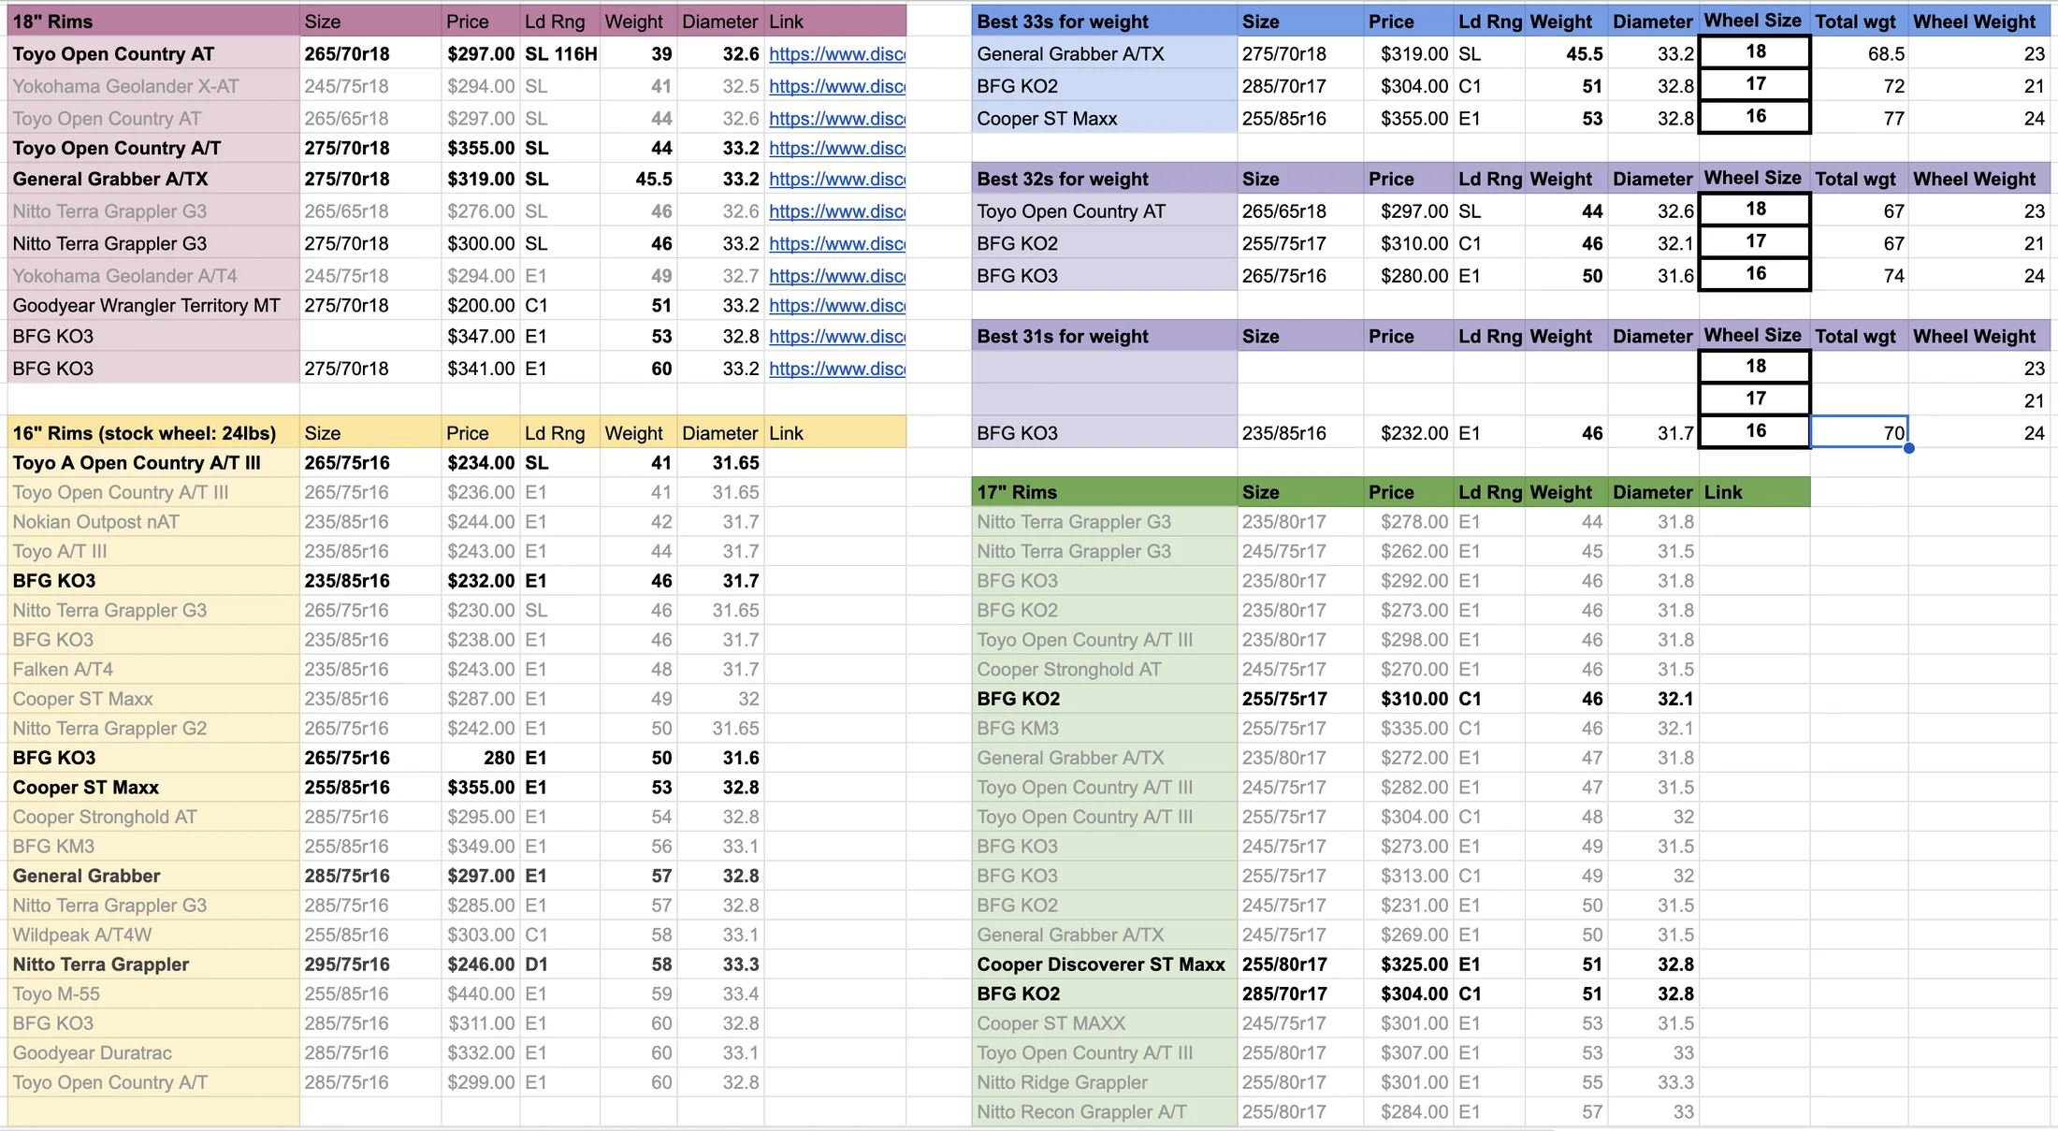Open link for Nitto Terra Grappler G3 $276.00
Image resolution: width=2058 pixels, height=1131 pixels.
(836, 211)
